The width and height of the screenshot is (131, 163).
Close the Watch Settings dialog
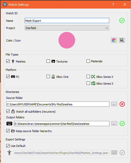tap(125, 4)
